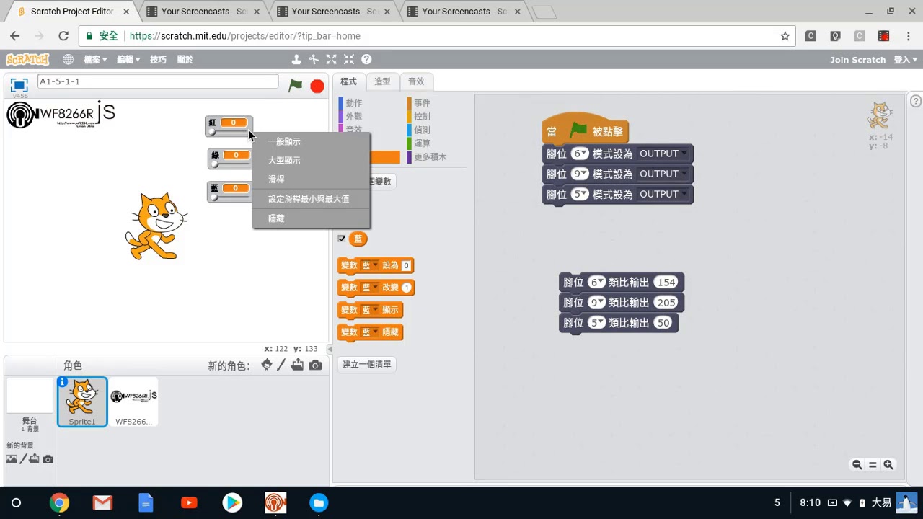Open pin dropdown on 腳位 9 類比輸出 block
Viewport: 923px width, 519px height.
596,303
